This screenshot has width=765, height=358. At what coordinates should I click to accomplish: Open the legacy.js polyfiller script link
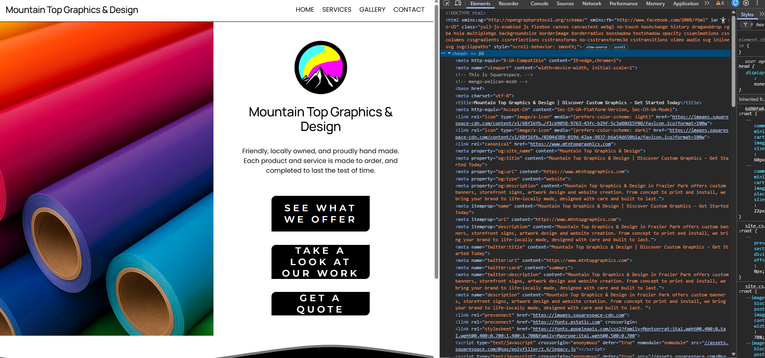tap(592, 346)
